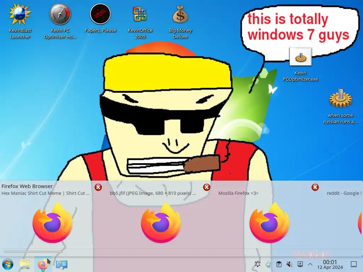Click the Firefox taskbar button
This screenshot has width=363, height=272.
[x=43, y=264]
